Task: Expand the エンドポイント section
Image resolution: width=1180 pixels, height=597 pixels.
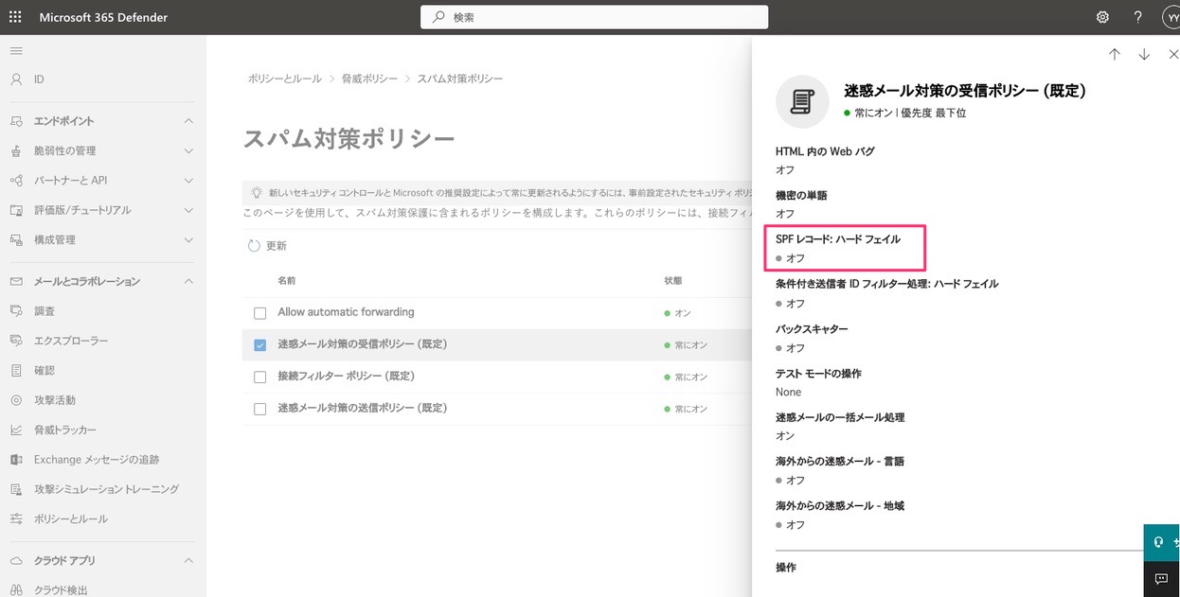Action: coord(188,120)
